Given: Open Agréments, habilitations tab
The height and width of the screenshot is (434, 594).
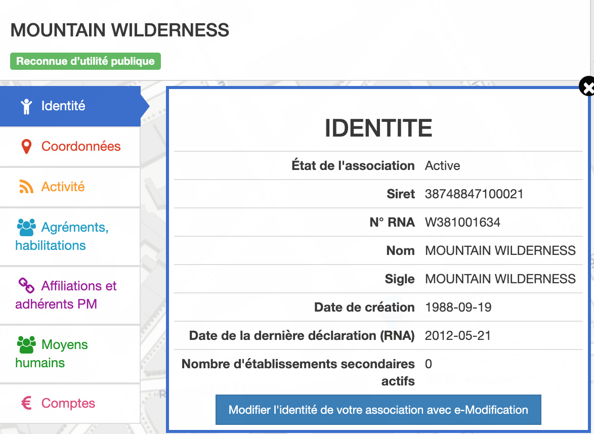Looking at the screenshot, I should pos(70,236).
